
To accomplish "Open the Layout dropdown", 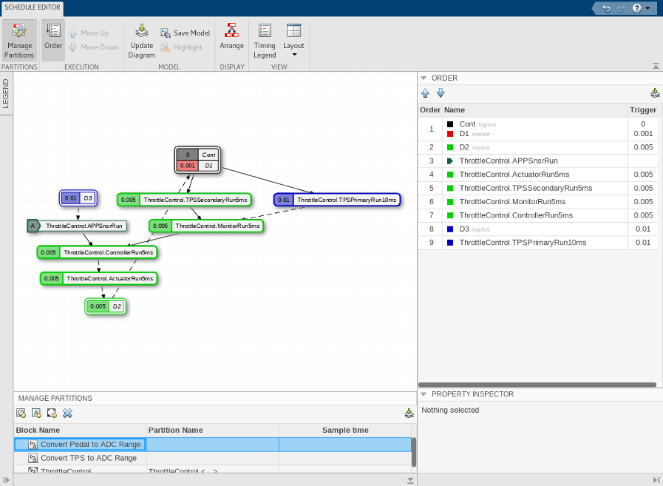I will point(293,40).
